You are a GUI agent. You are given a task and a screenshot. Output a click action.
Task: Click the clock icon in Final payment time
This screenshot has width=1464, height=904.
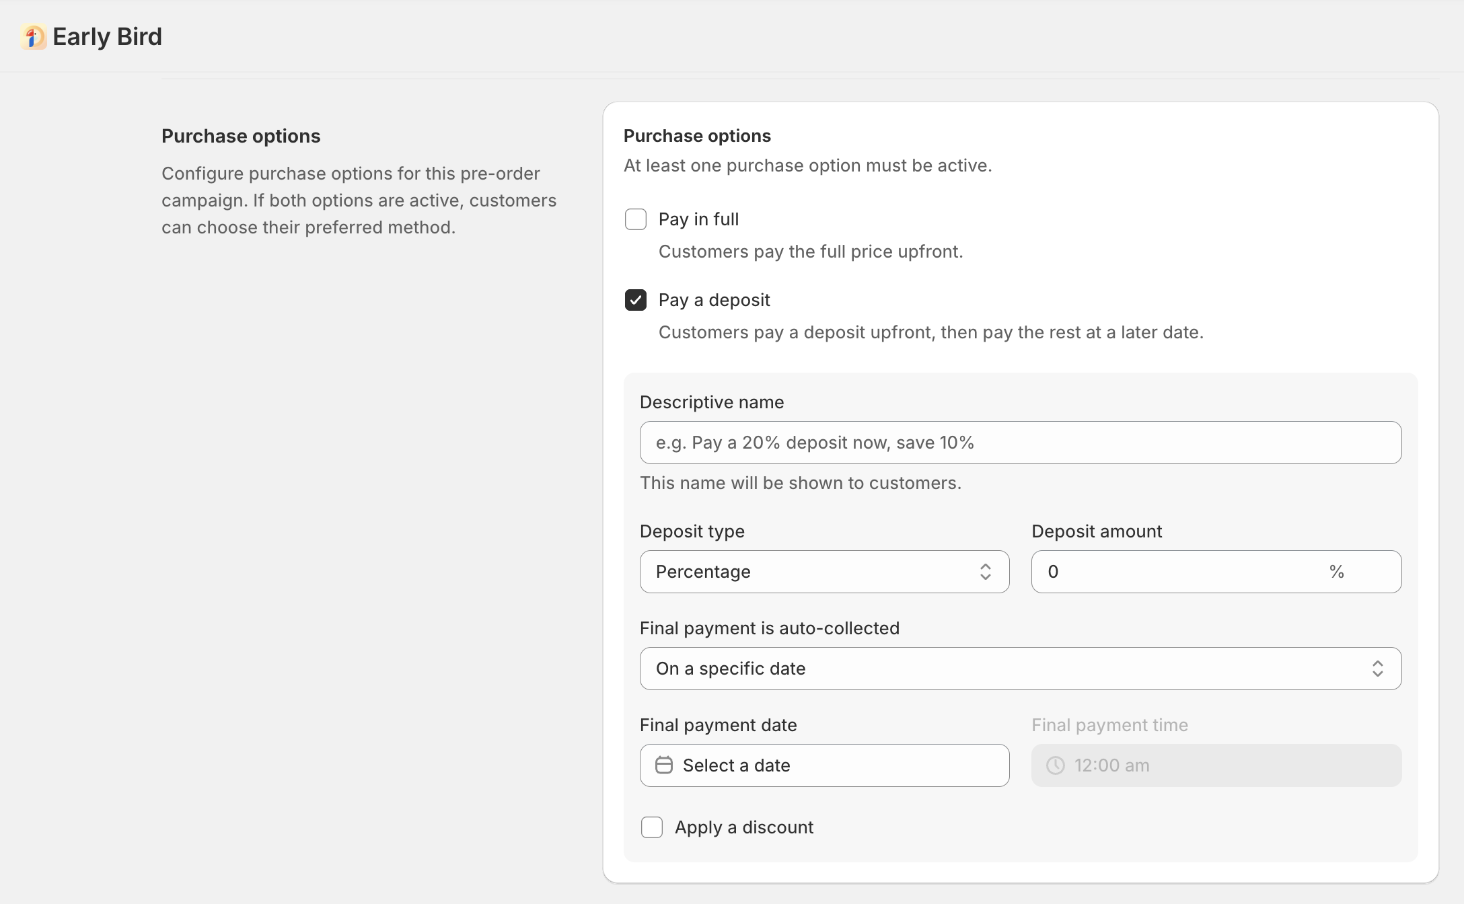(x=1055, y=765)
